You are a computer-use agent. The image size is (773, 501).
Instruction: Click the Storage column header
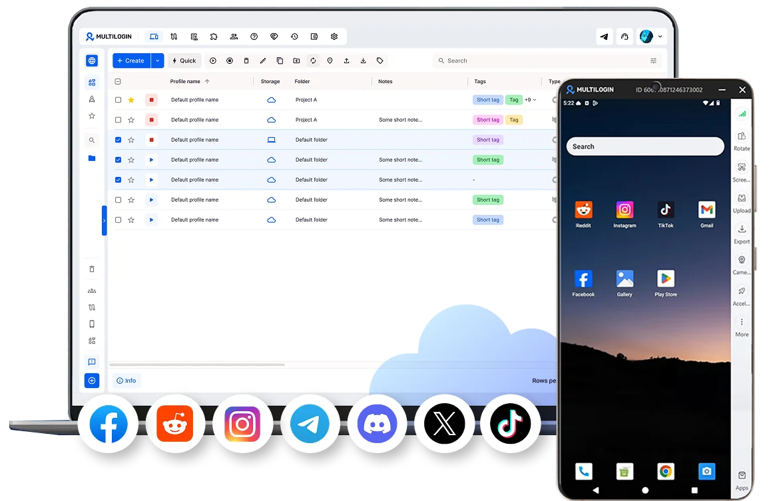pos(270,81)
